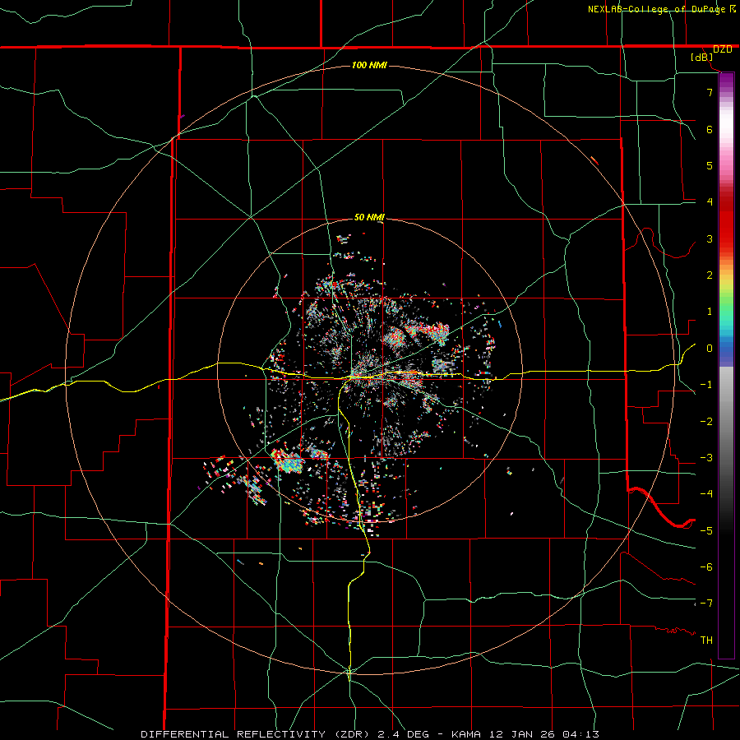Click the ZDR color scale bar
This screenshot has width=740, height=740.
click(x=726, y=365)
